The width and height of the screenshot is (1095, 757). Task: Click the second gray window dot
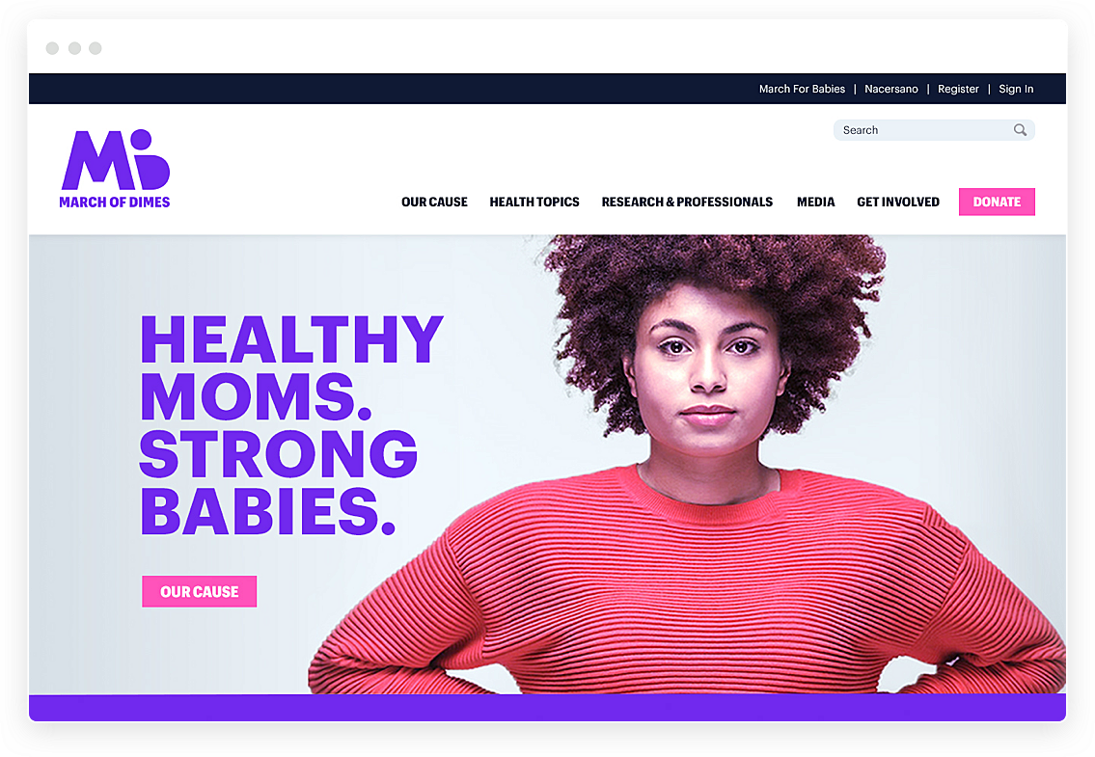pyautogui.click(x=74, y=48)
